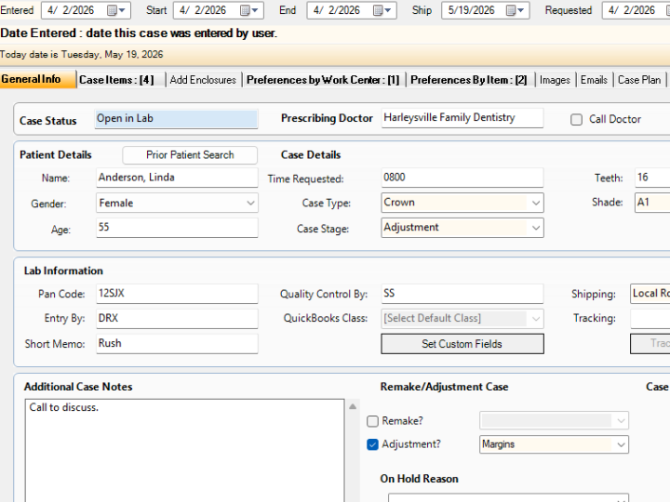Click the 'Today date is Tuesday, May 19, 2026' text
670x502 pixels.
81,55
